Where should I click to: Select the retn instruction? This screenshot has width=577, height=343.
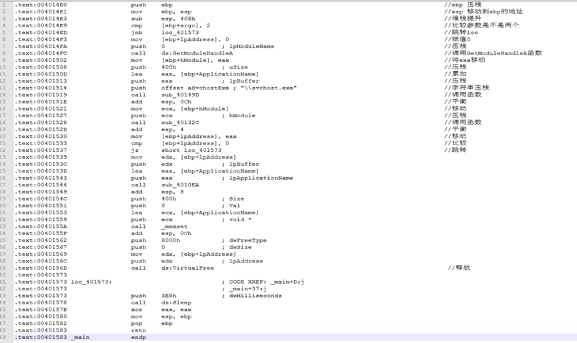(x=138, y=330)
